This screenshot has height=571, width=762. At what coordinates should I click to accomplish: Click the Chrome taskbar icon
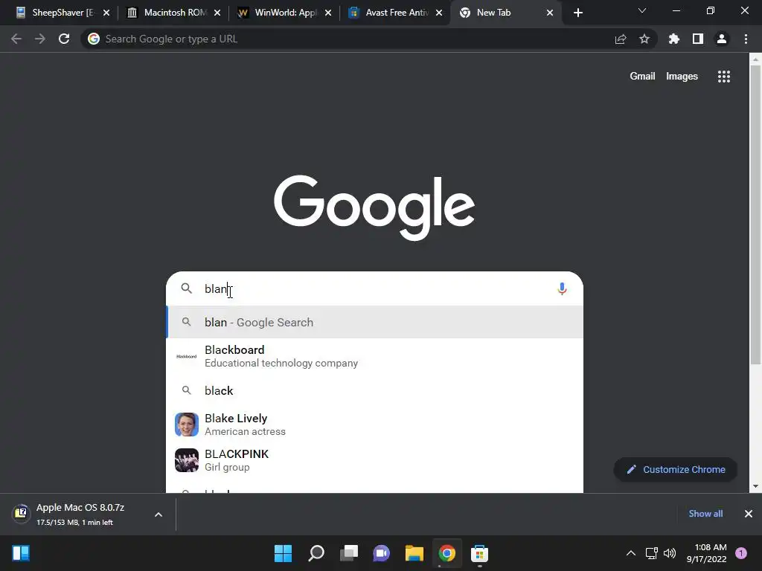pyautogui.click(x=447, y=553)
